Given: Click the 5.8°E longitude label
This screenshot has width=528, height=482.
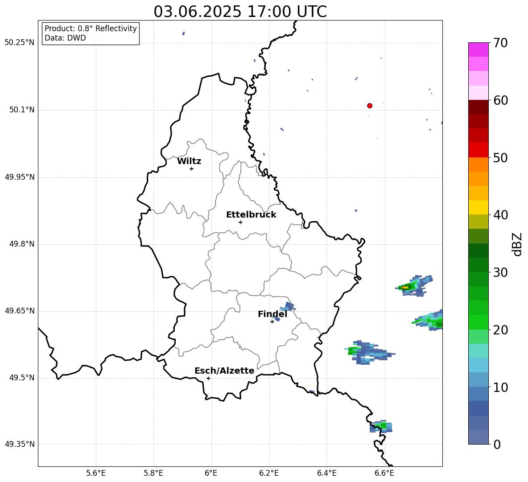Looking at the screenshot, I should 153,473.
